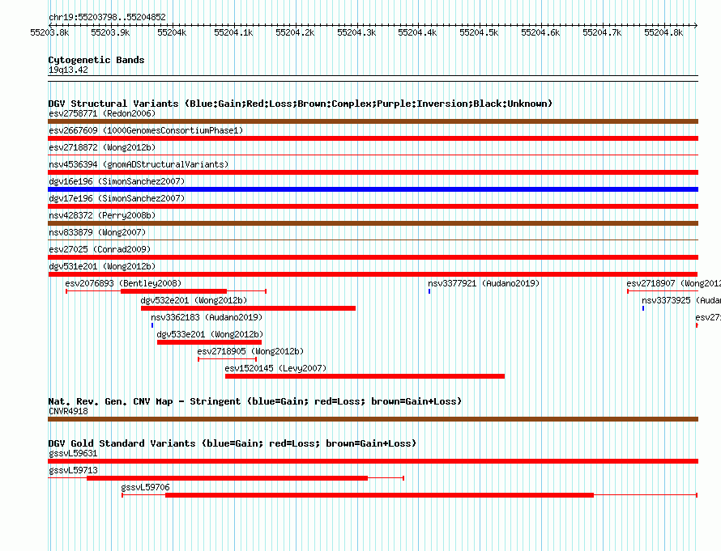The width and height of the screenshot is (721, 551).
Task: Click the nsv3362183 (Audano2019) blue marker
Action: (x=152, y=325)
